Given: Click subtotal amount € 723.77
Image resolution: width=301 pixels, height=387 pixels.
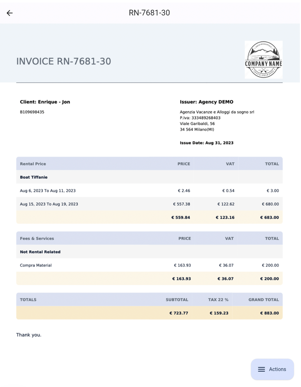Looking at the screenshot, I should click(179, 313).
